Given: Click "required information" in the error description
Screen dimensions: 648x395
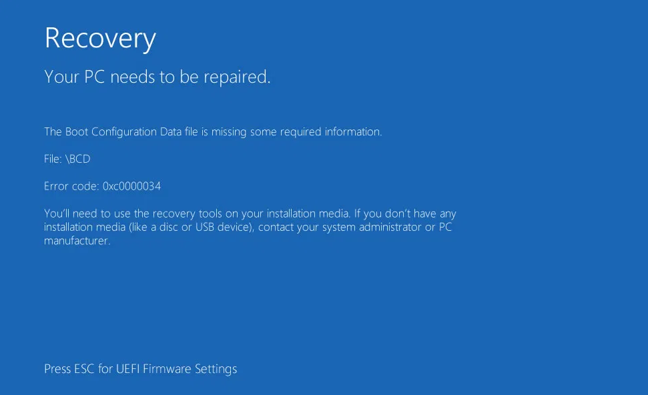Looking at the screenshot, I should click(316, 131).
